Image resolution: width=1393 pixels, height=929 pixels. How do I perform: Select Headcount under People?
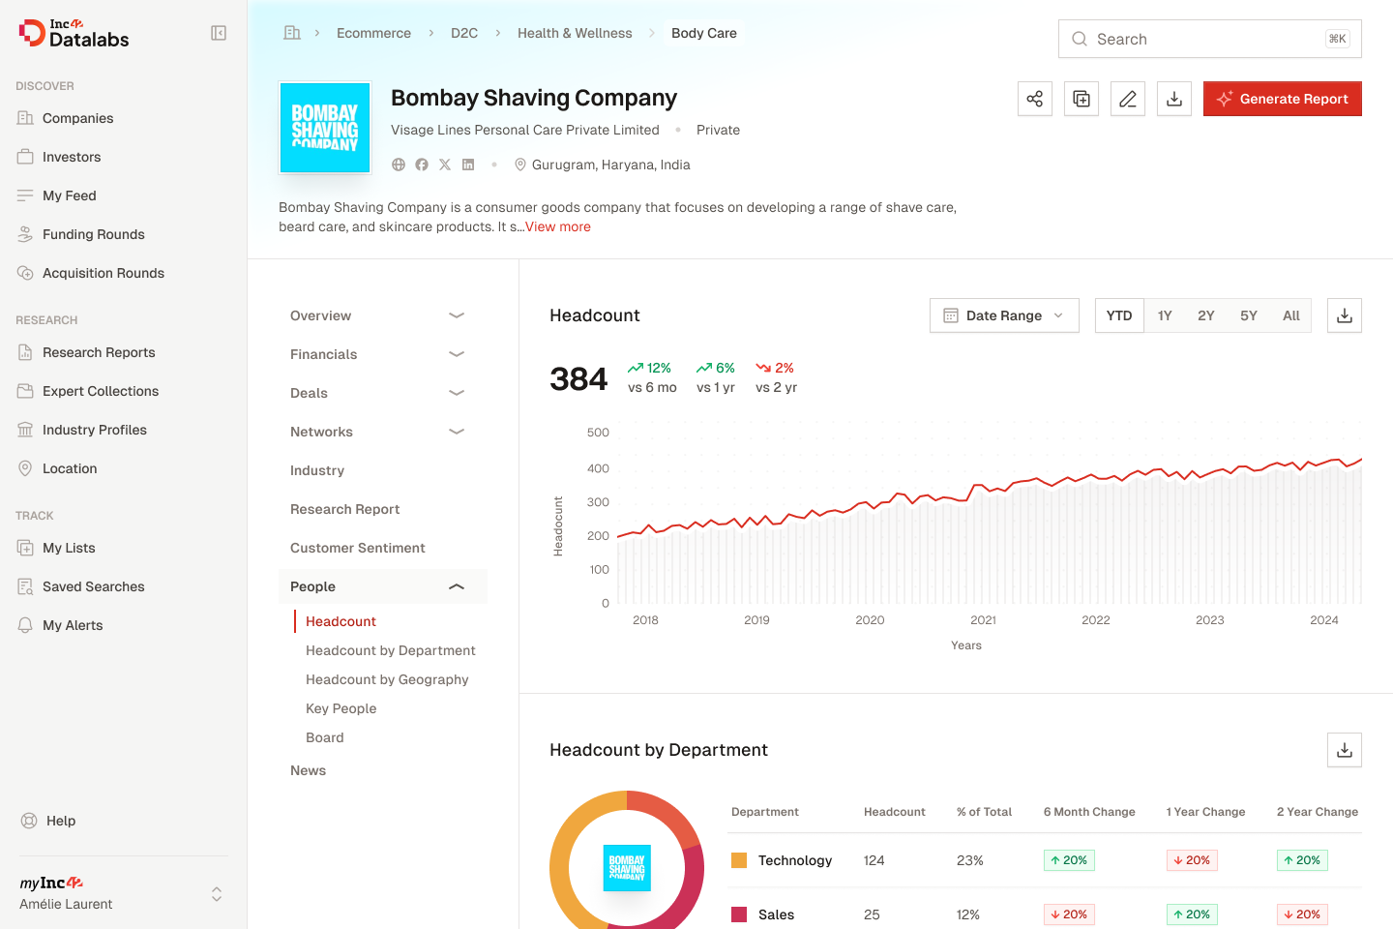(341, 621)
